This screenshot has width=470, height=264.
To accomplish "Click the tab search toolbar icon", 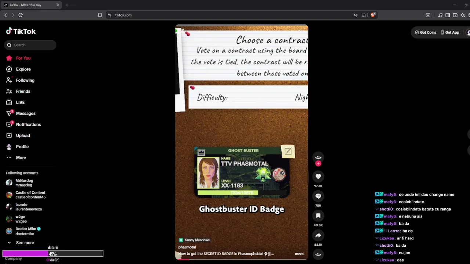I will point(428,15).
